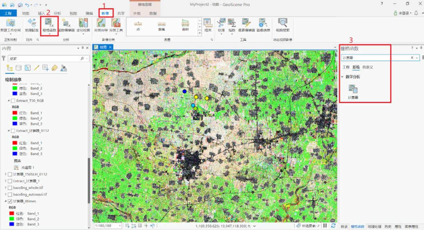Expand the 计算器_T50SLH_0112 layer tree
Screen dimensions: 424x230
click(5, 174)
